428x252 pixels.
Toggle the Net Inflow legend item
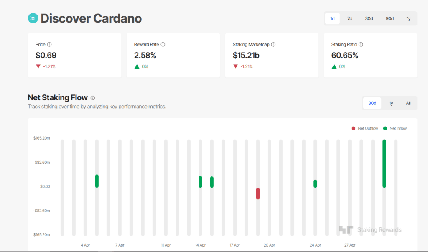coord(395,128)
